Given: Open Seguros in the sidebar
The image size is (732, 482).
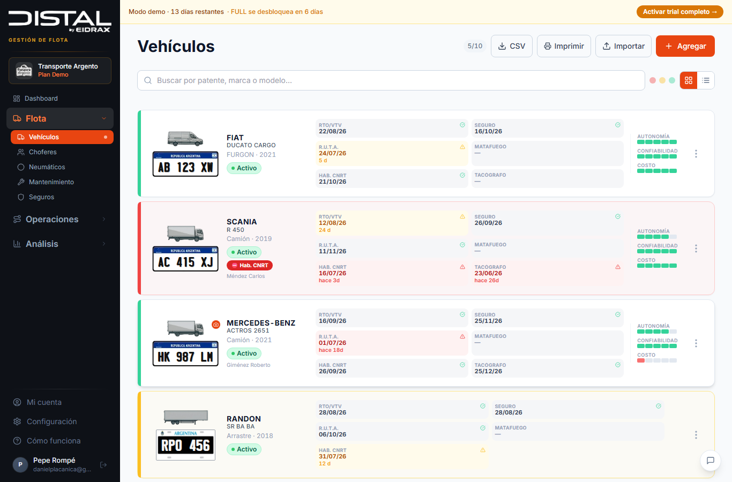Looking at the screenshot, I should pos(62,197).
